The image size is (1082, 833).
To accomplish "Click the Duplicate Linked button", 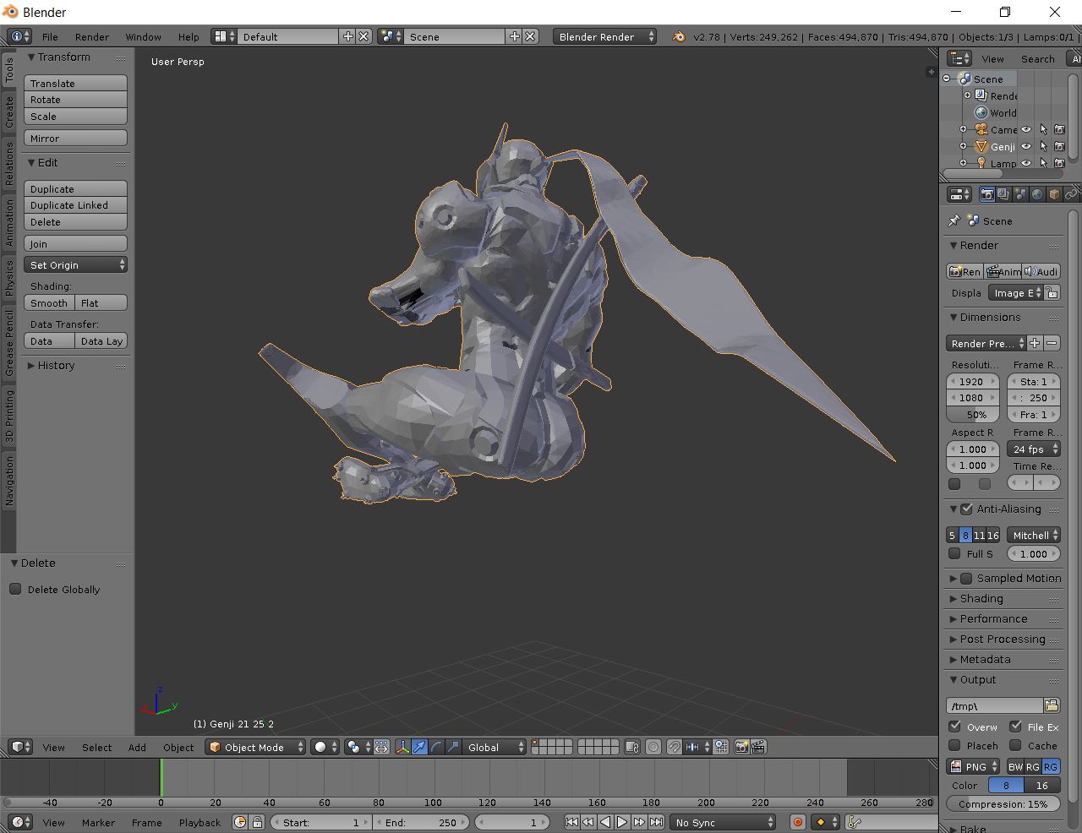I will (75, 204).
